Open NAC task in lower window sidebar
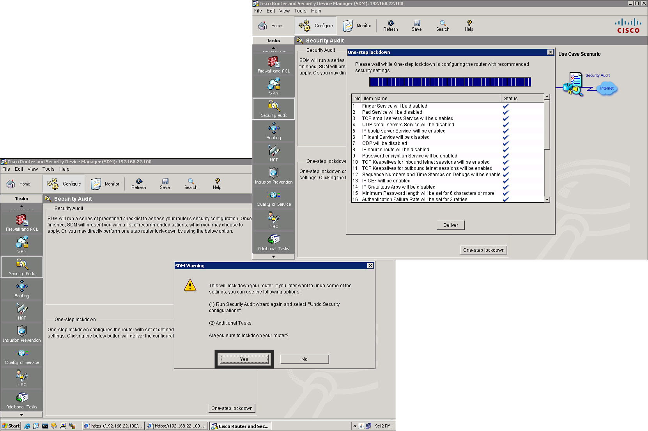Image resolution: width=648 pixels, height=431 pixels. [x=22, y=378]
